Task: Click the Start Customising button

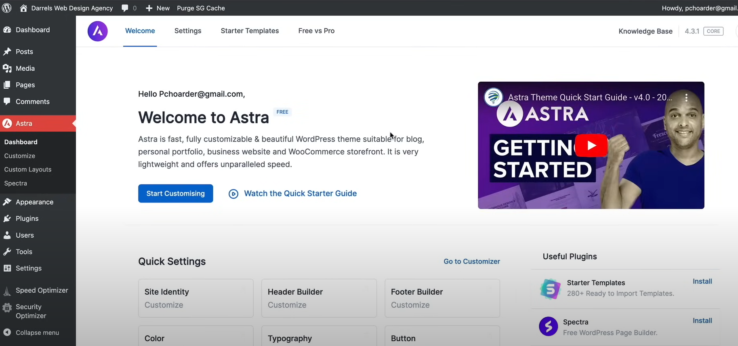Action: pos(176,194)
